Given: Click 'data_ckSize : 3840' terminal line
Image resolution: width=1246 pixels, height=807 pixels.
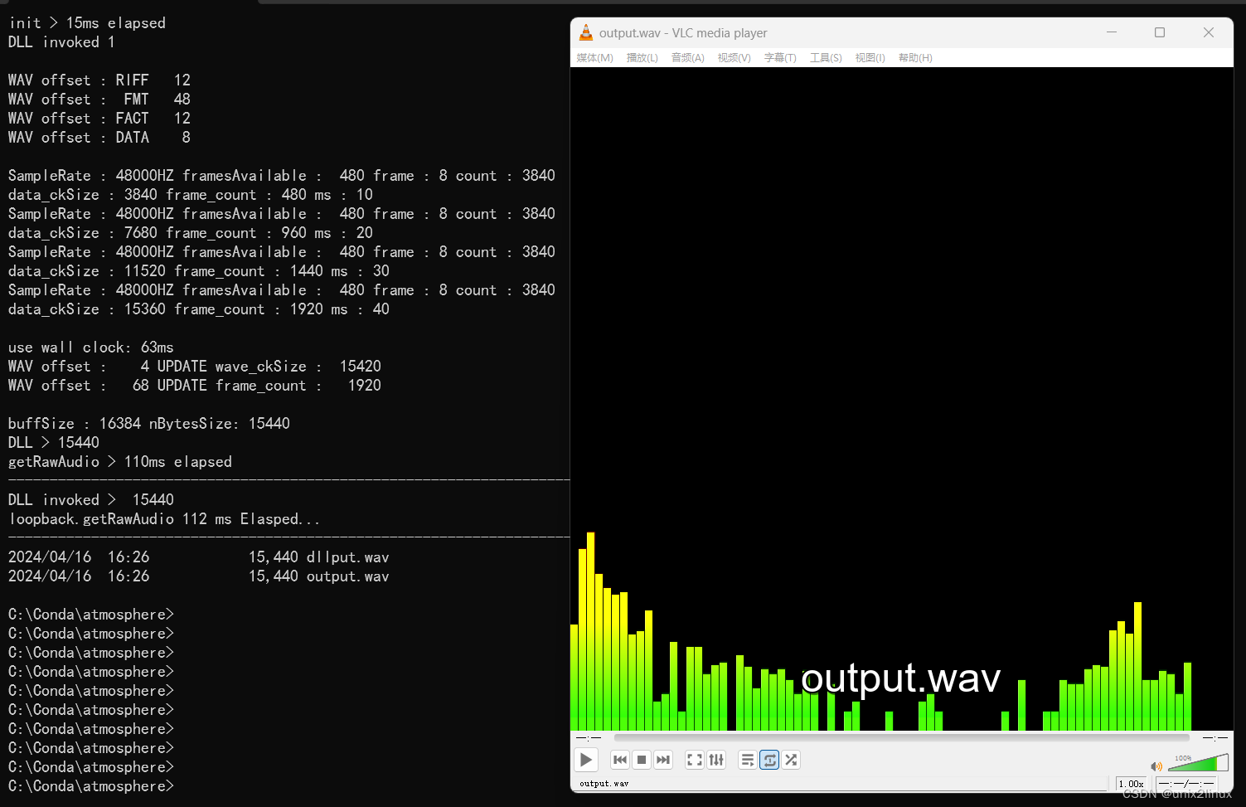Looking at the screenshot, I should [x=191, y=194].
